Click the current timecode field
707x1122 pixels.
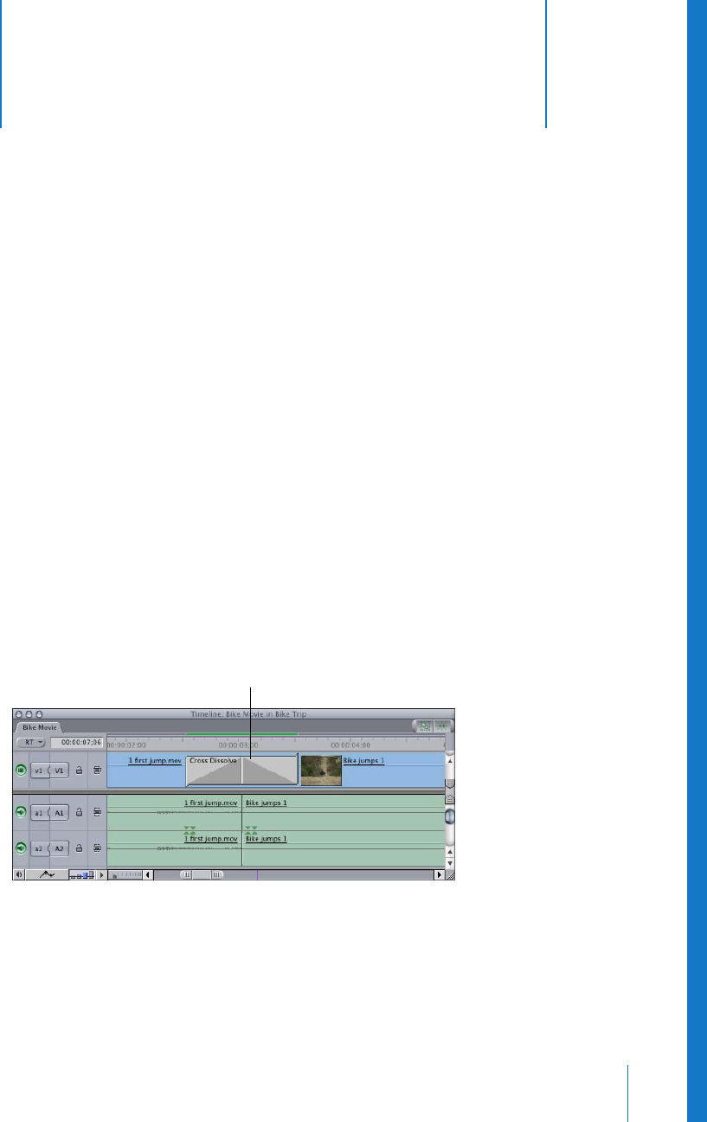[76, 743]
